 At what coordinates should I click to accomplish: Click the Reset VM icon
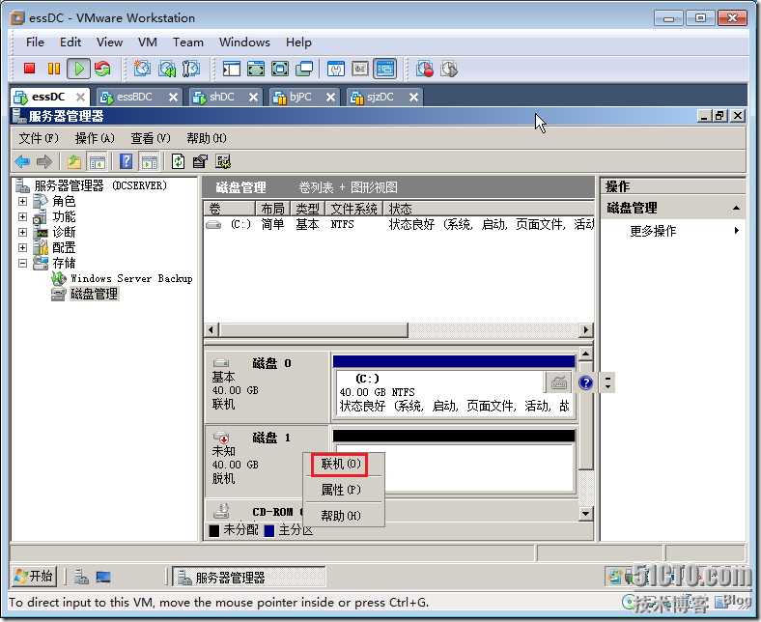[102, 69]
